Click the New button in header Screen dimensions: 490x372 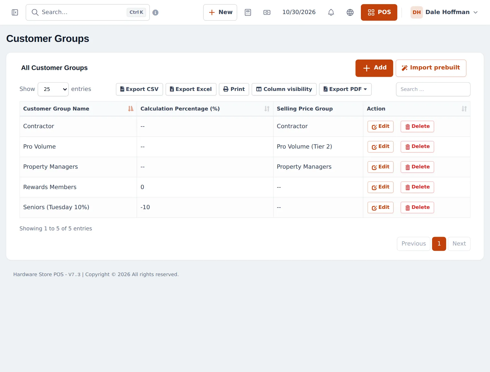220,12
